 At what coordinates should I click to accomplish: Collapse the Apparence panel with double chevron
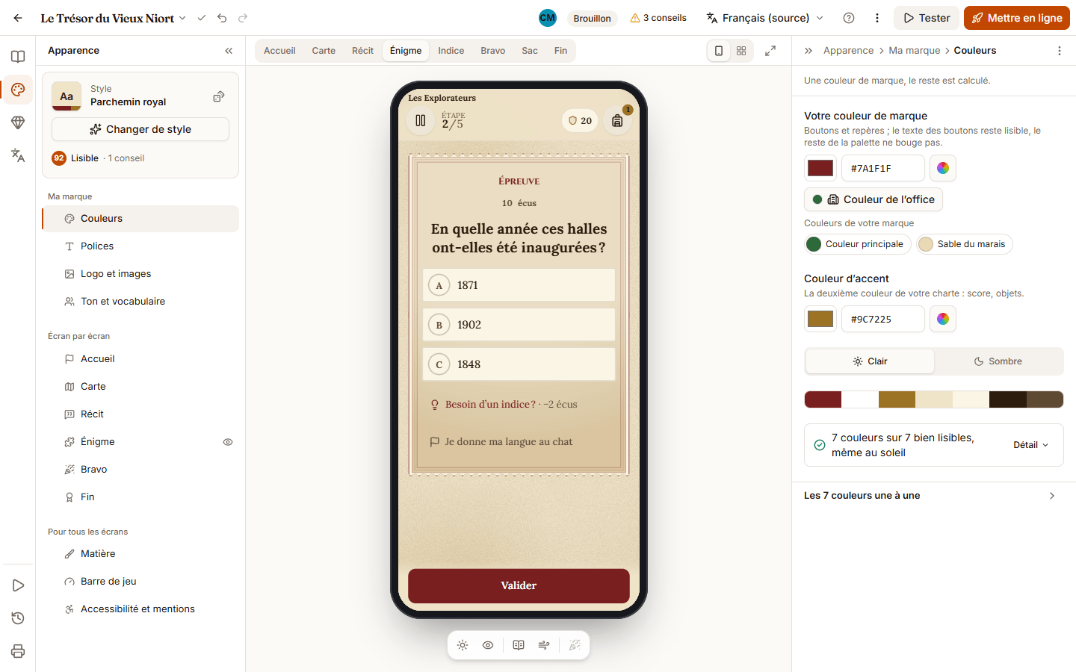click(x=229, y=51)
